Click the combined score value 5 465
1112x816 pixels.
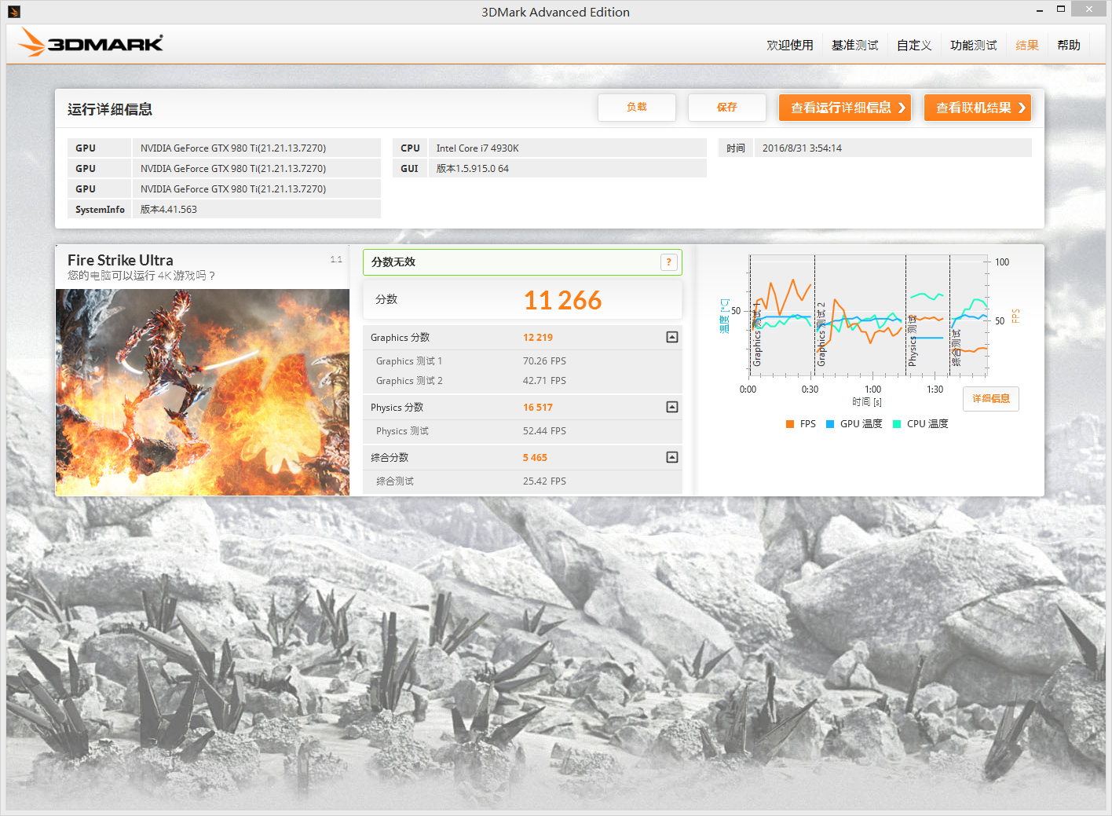tap(535, 458)
